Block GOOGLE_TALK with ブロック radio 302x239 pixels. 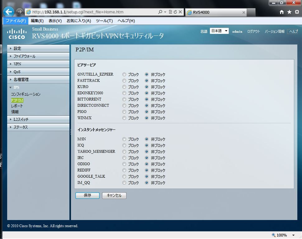point(124,176)
